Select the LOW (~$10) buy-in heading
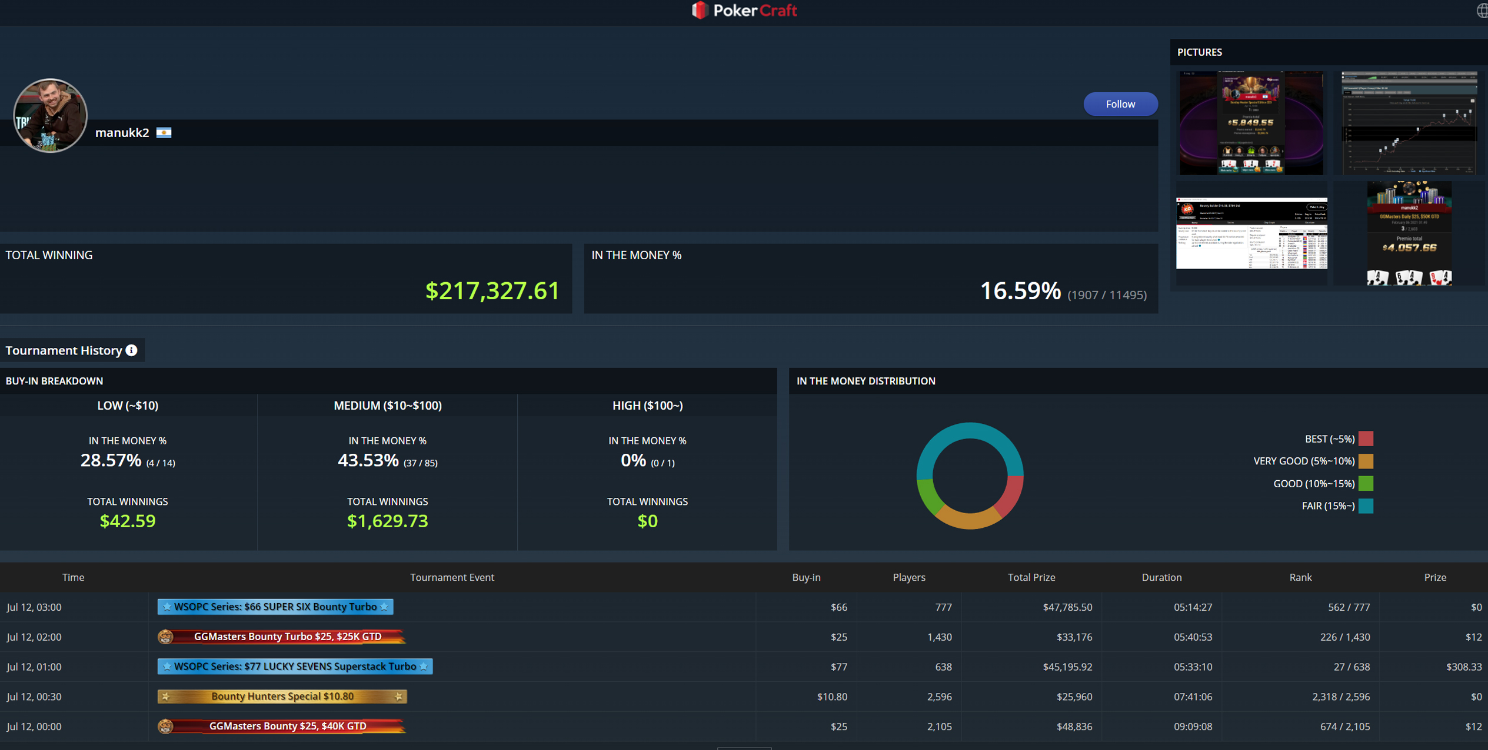Image resolution: width=1488 pixels, height=750 pixels. [128, 406]
